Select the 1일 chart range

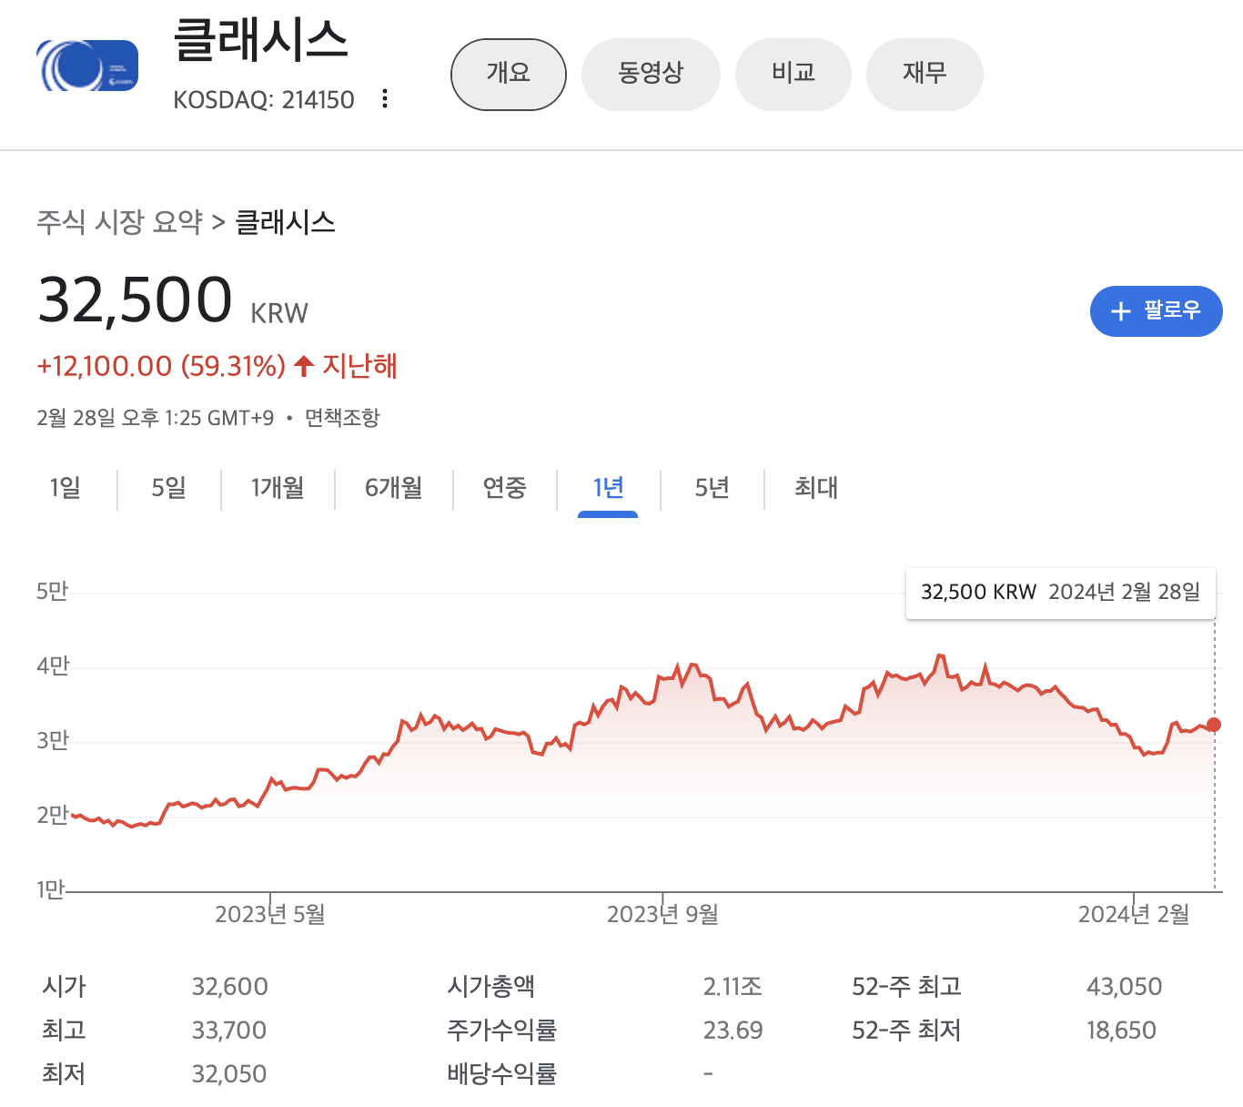[66, 489]
